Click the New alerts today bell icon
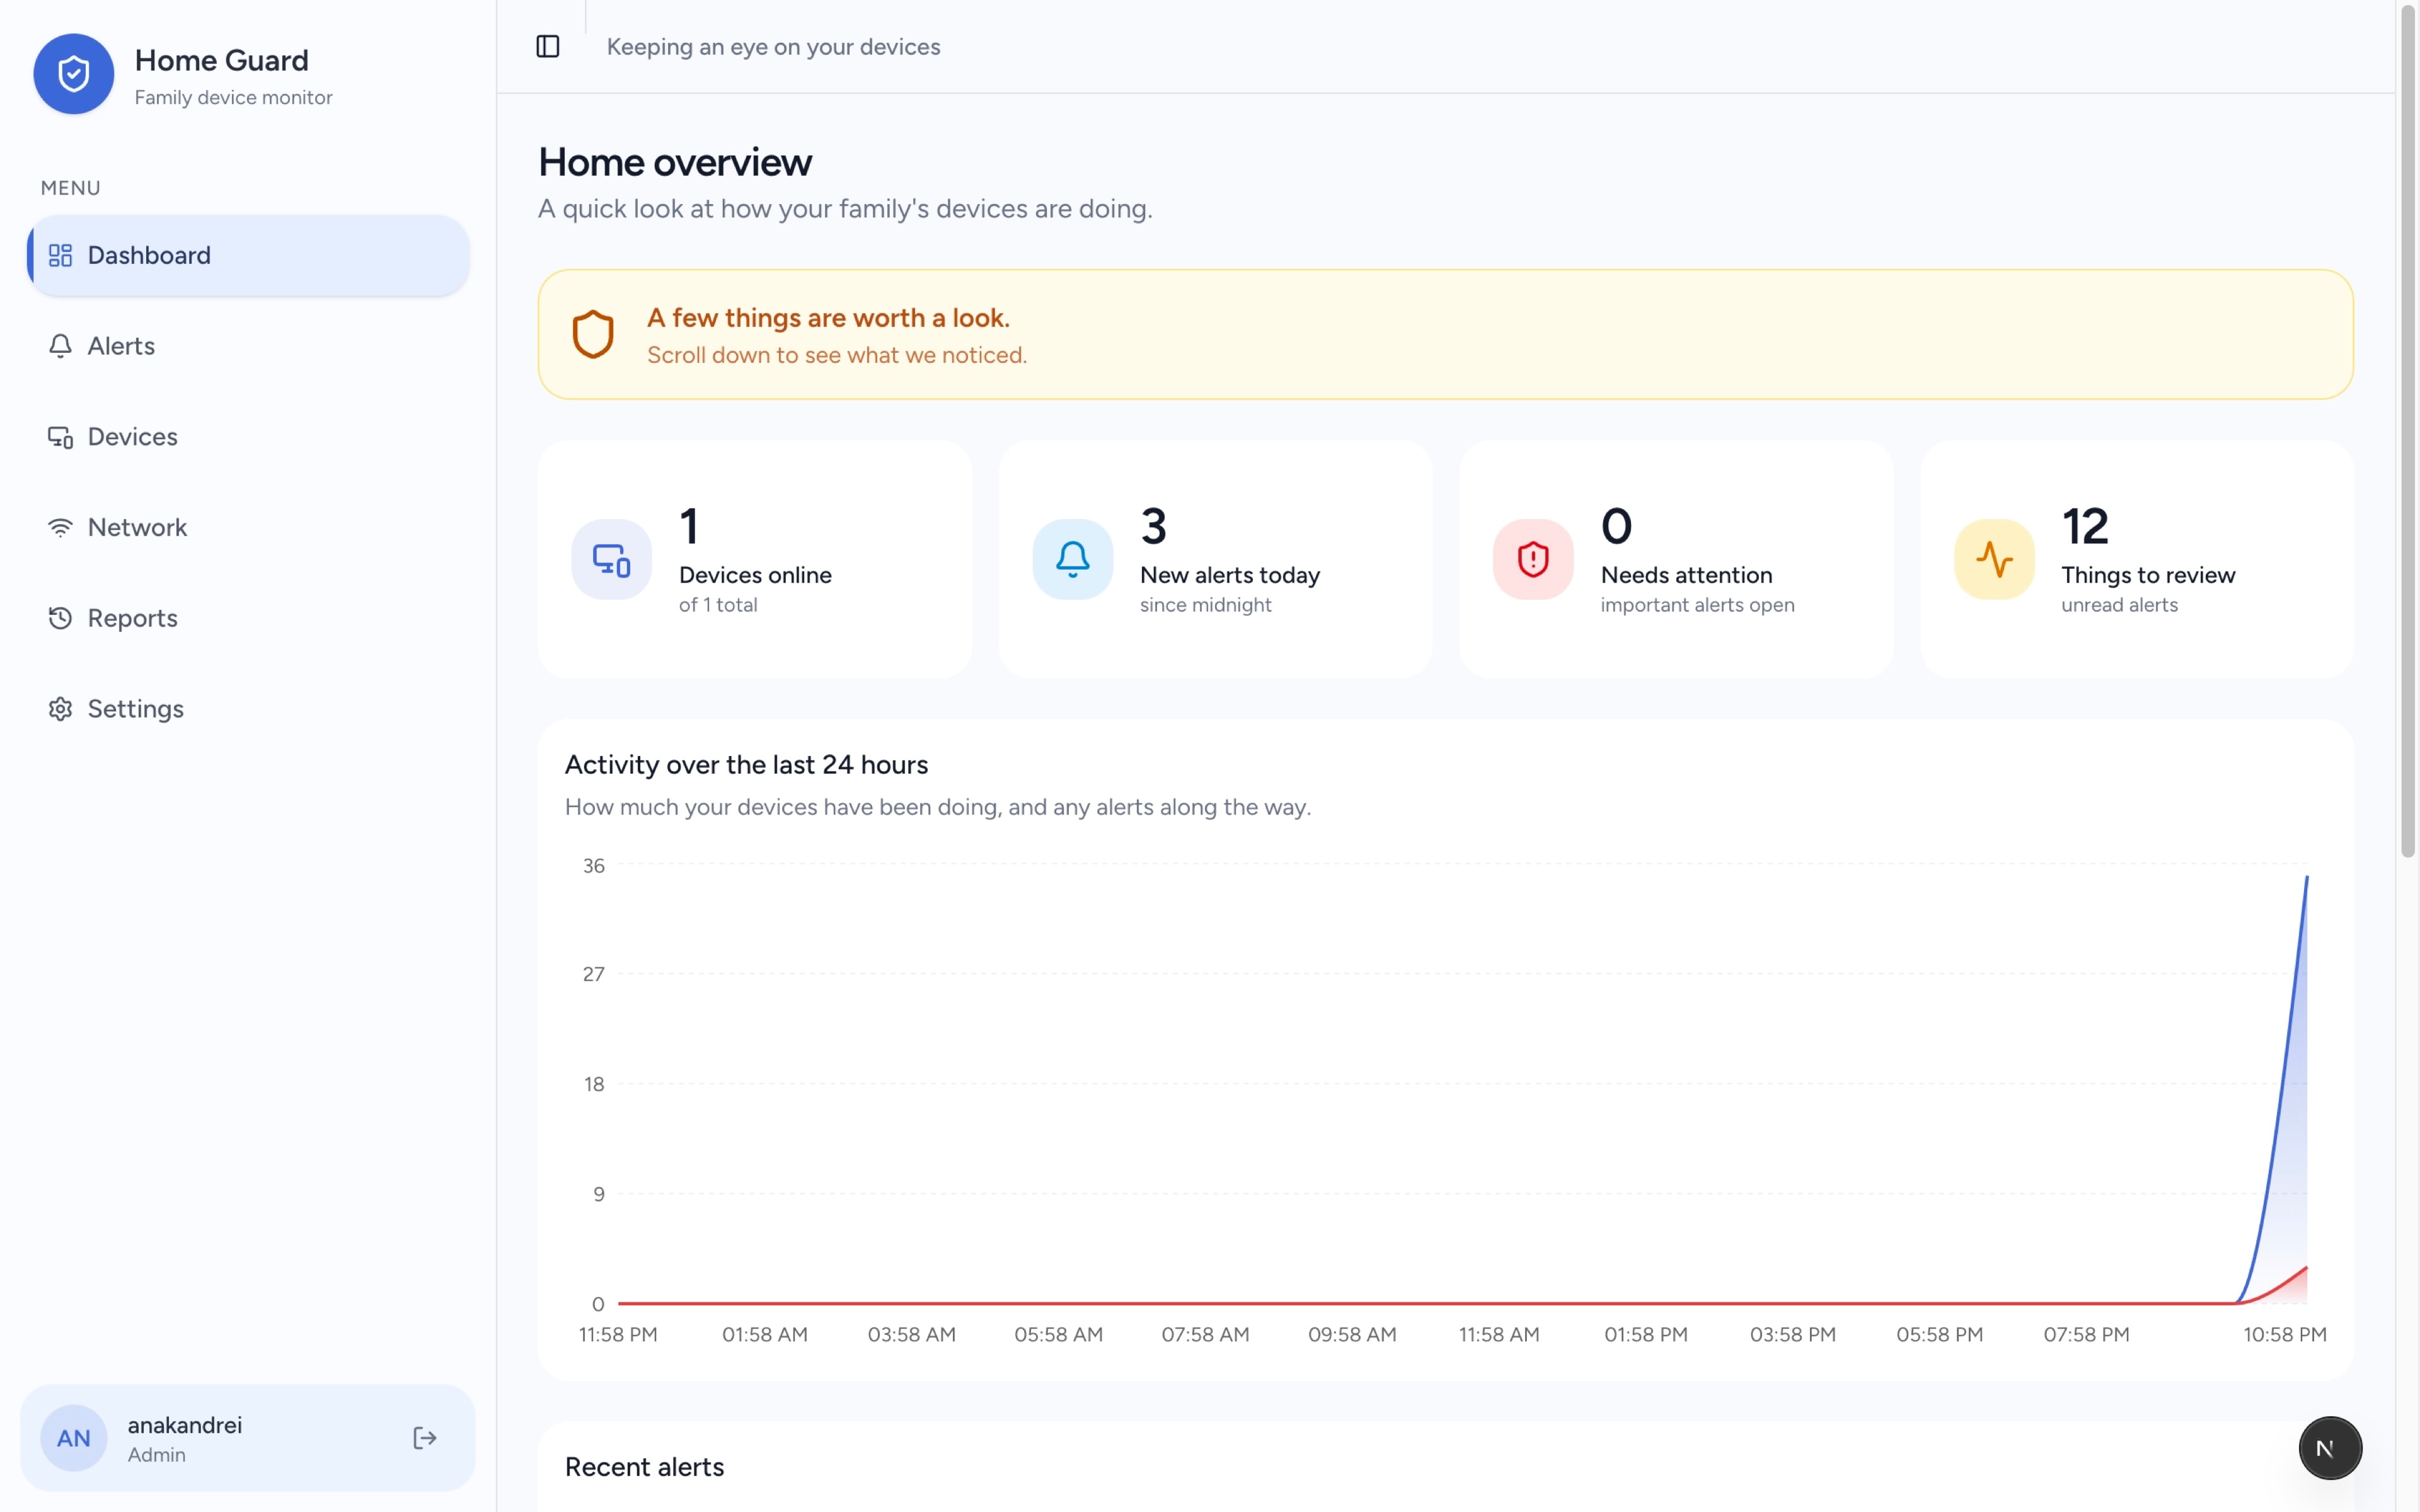Image resolution: width=2420 pixels, height=1512 pixels. (1072, 559)
